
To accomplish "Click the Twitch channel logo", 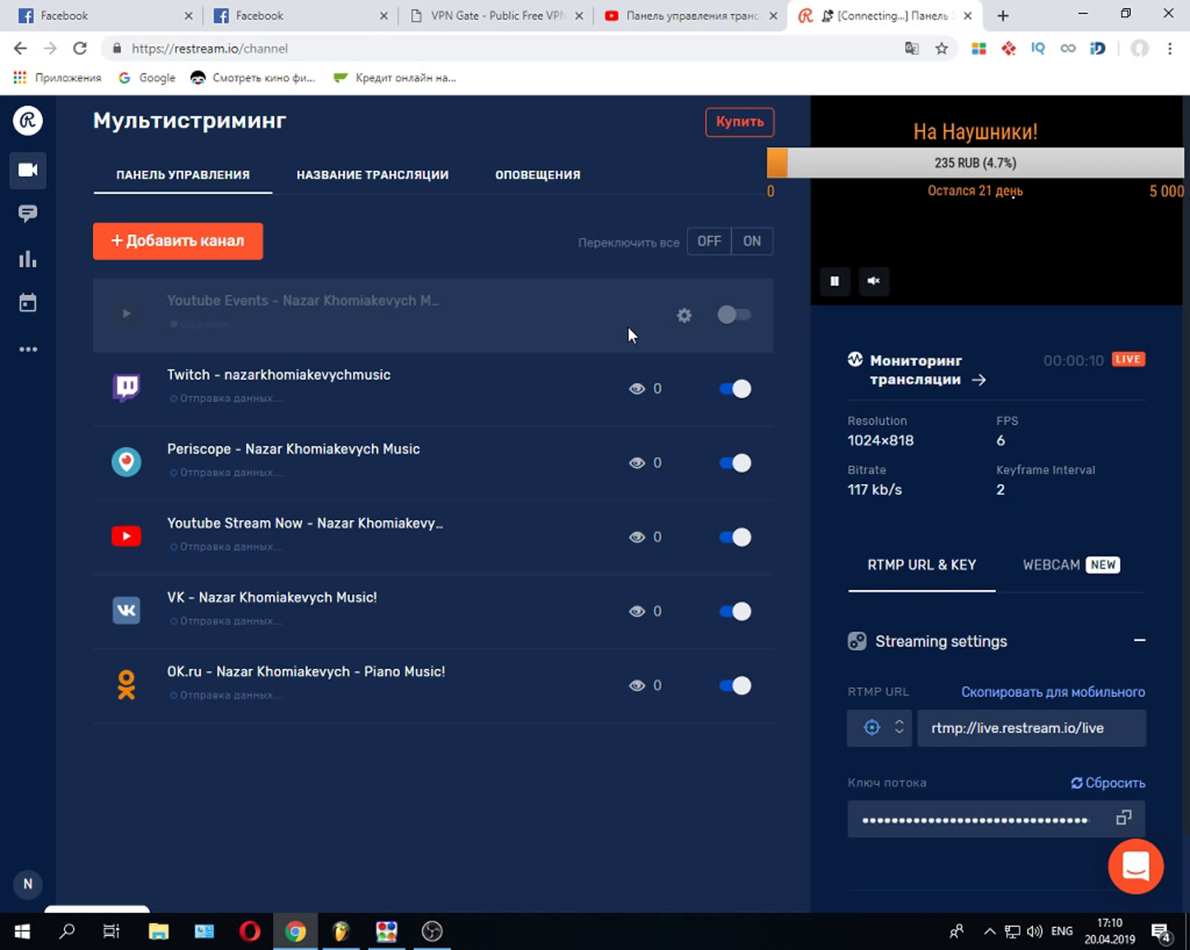I will 126,388.
